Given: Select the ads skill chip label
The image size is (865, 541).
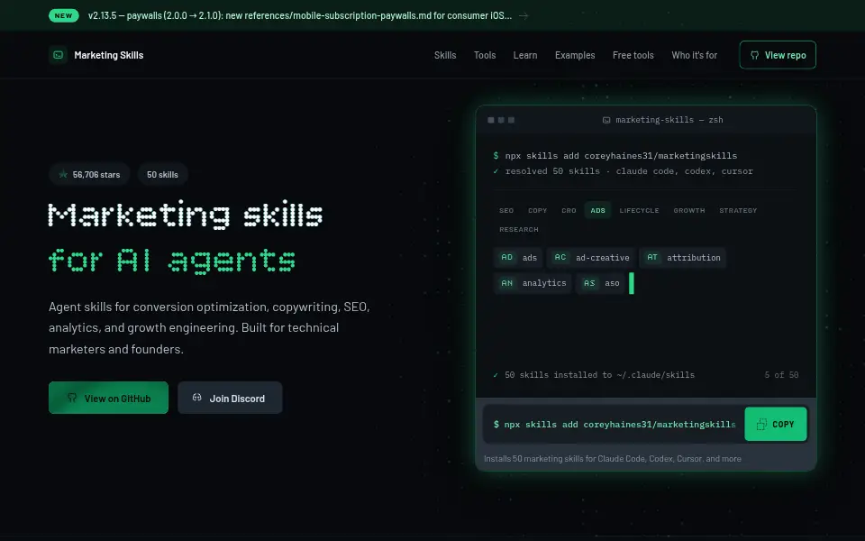Looking at the screenshot, I should (530, 258).
